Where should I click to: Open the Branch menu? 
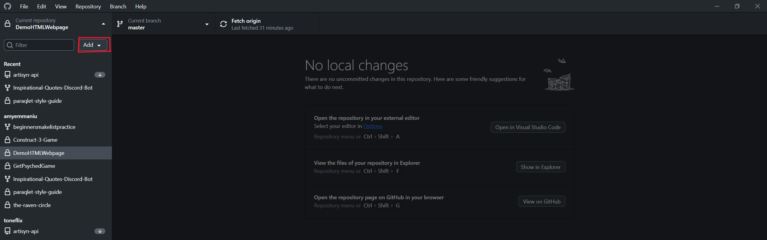tap(118, 6)
